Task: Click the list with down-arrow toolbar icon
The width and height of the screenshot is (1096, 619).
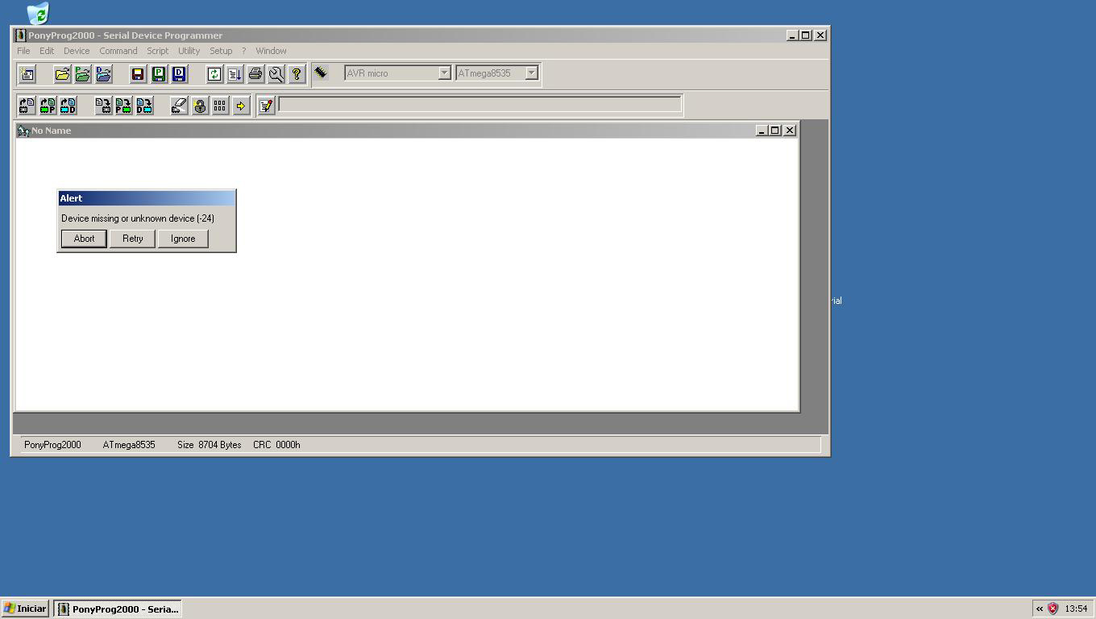Action: (x=235, y=74)
